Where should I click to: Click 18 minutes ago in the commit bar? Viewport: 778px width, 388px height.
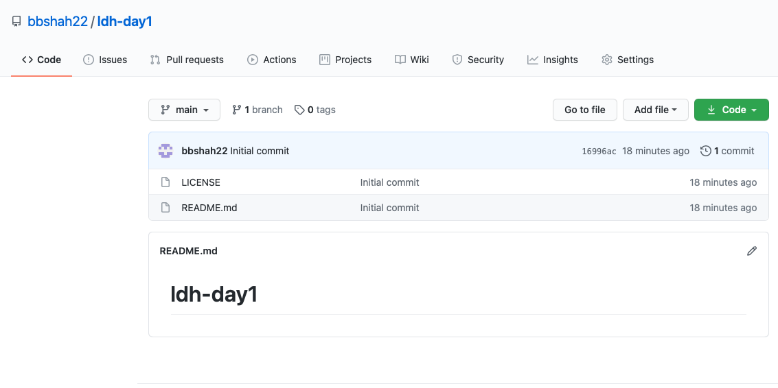656,151
